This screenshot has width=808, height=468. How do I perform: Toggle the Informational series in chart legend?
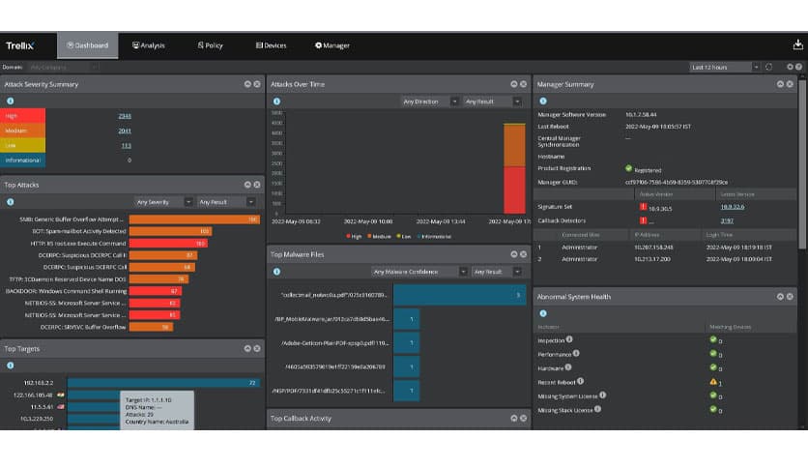tap(434, 237)
